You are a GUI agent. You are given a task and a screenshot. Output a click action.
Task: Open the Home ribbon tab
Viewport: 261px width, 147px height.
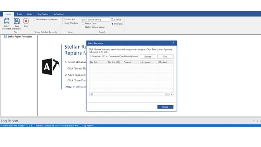(8, 14)
